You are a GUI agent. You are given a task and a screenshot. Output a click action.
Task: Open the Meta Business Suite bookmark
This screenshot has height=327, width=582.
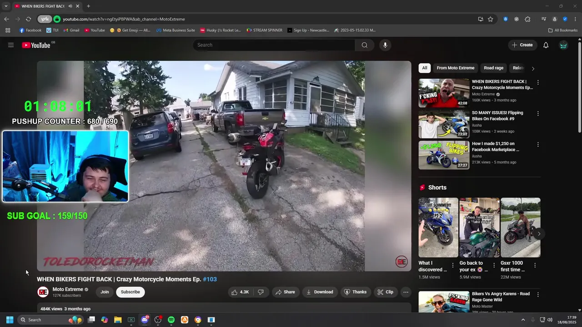pos(176,30)
